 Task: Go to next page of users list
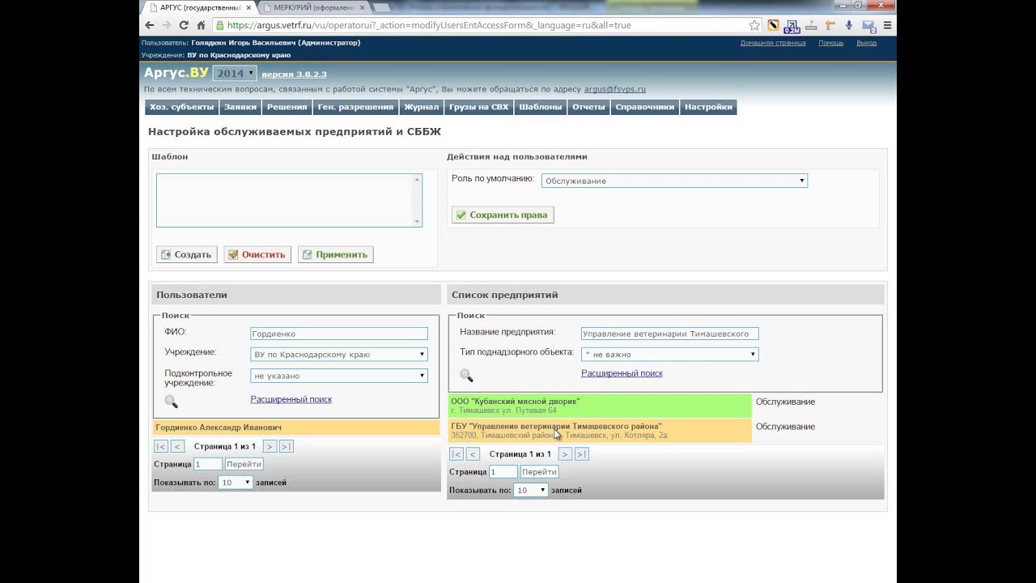(x=270, y=446)
